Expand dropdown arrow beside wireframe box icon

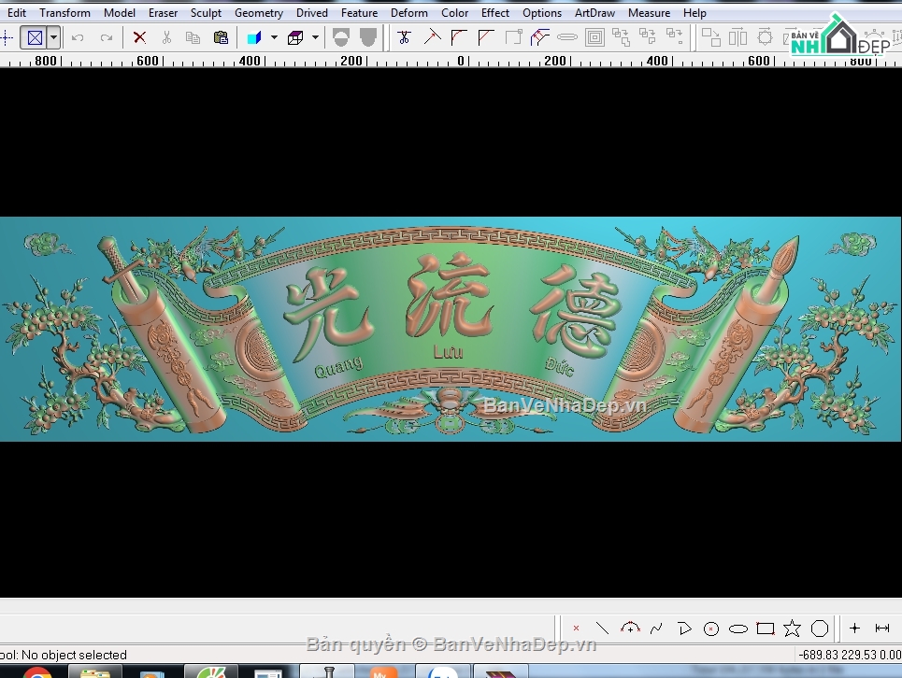(315, 38)
